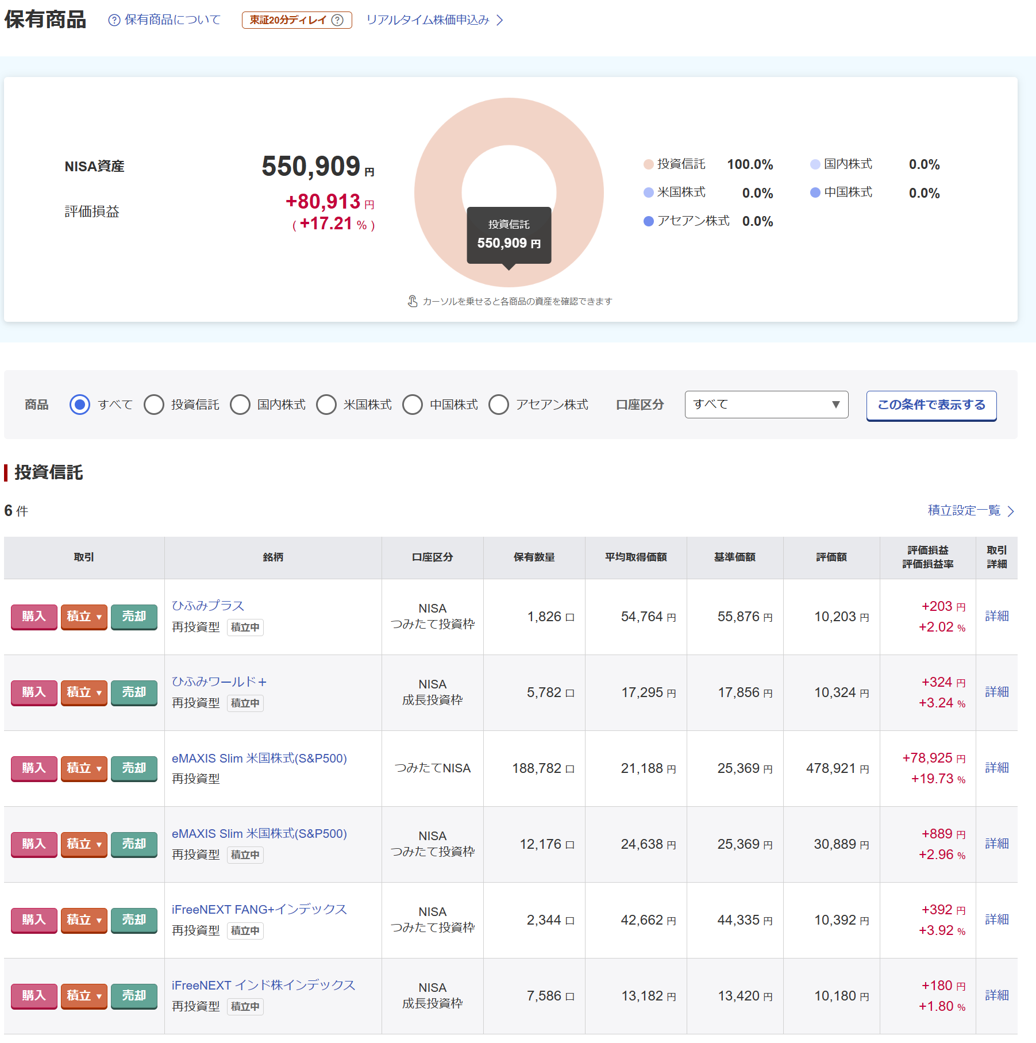Open the ひふみワールド+ fund link
Image resolution: width=1036 pixels, height=1043 pixels.
pyautogui.click(x=219, y=682)
